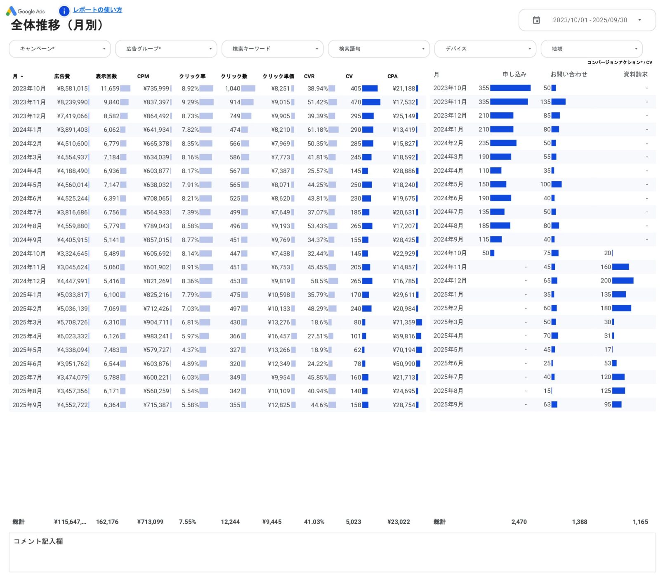This screenshot has height=577, width=665.
Task: Click the blue info icon near レポートの使い方
Action: click(64, 11)
